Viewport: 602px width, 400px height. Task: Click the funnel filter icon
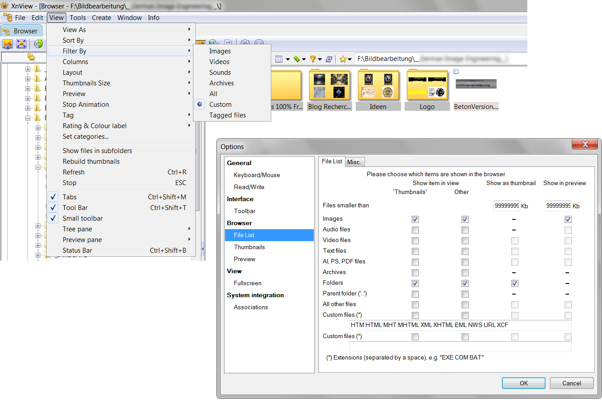[x=313, y=59]
